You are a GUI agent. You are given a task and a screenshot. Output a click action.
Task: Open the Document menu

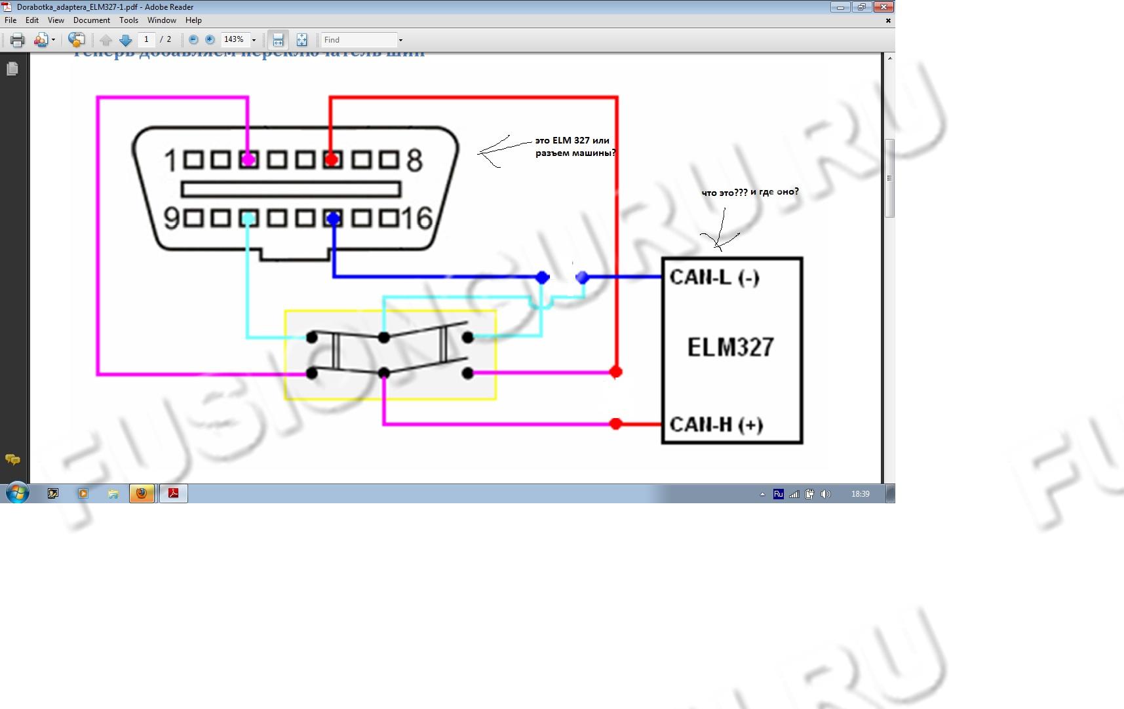pos(92,20)
